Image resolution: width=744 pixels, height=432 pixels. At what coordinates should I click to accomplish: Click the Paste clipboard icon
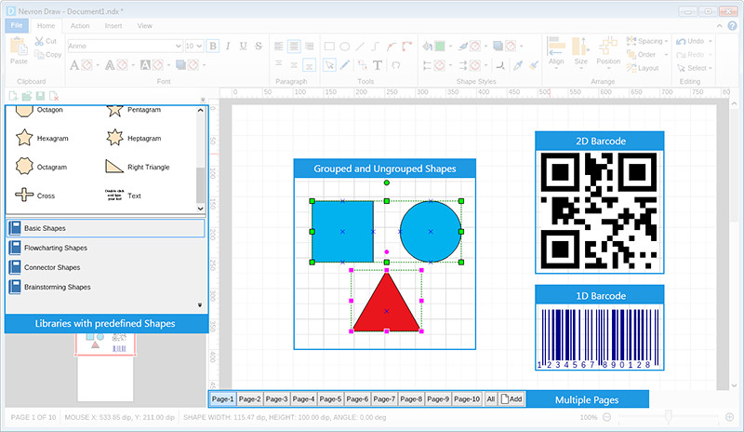18,48
